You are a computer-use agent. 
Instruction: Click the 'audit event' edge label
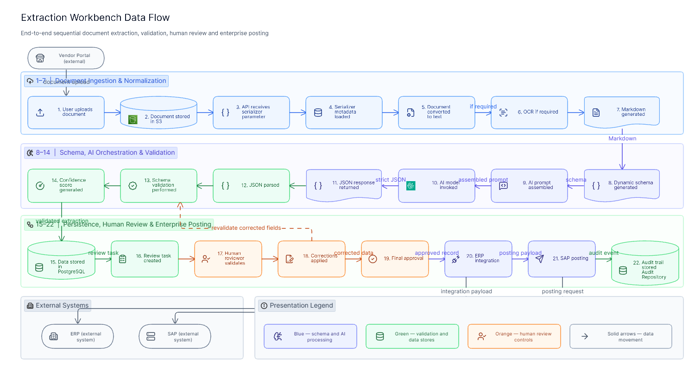pyautogui.click(x=604, y=253)
